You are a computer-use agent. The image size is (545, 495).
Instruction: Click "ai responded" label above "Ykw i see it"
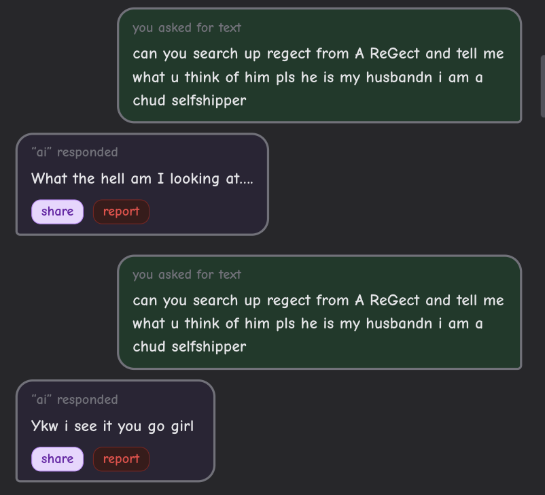click(75, 400)
